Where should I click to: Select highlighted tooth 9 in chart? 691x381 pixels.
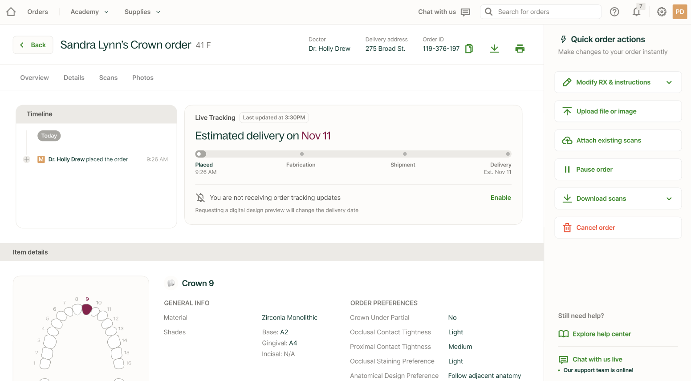(87, 309)
